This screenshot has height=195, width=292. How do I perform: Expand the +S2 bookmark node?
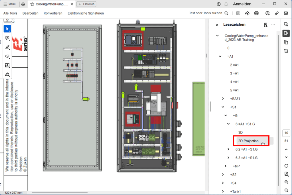point(223,174)
